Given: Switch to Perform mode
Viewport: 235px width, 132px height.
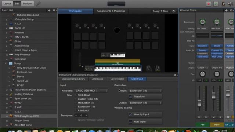Looking at the screenshot, I should tap(28, 4).
